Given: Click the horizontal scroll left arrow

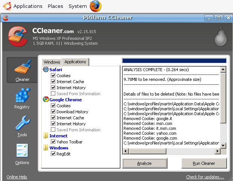Looking at the screenshot, I should [126, 151].
